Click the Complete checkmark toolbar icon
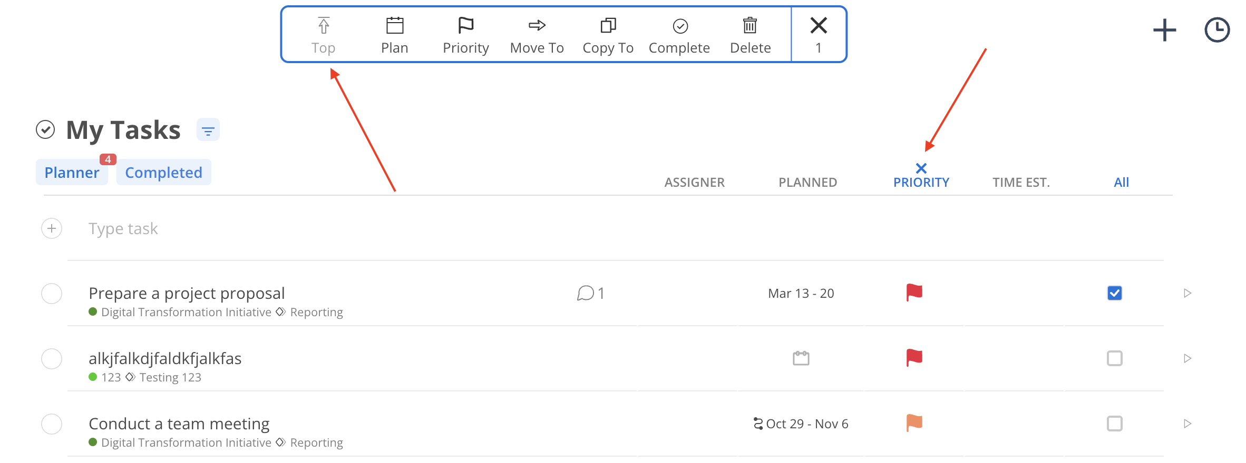This screenshot has height=463, width=1246. (x=680, y=26)
